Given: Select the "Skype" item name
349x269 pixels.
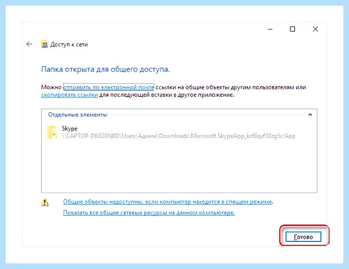Looking at the screenshot, I should (70, 129).
